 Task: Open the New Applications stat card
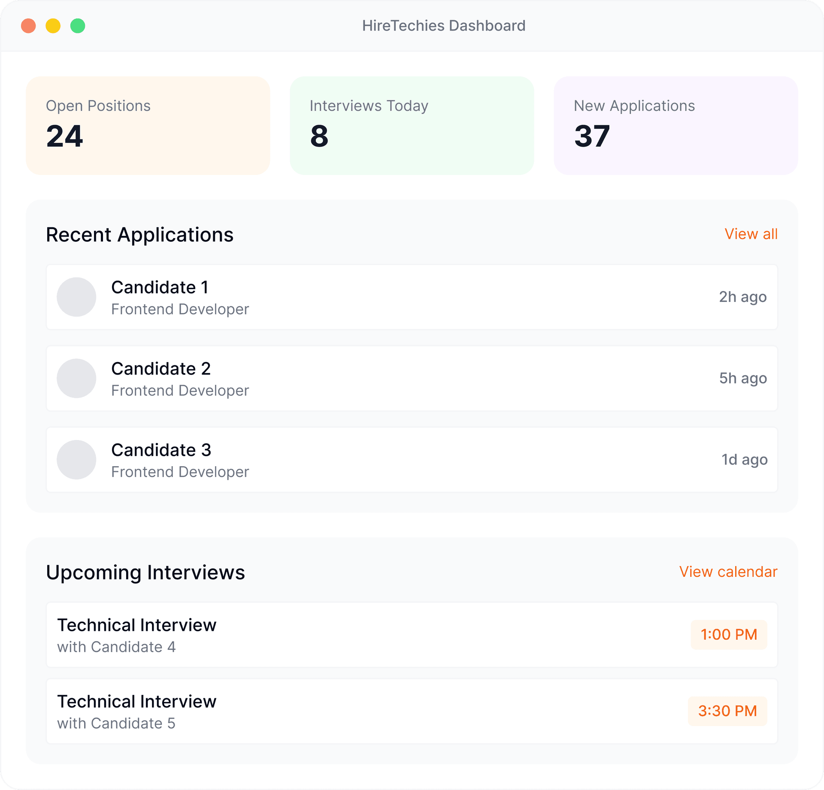pyautogui.click(x=676, y=125)
